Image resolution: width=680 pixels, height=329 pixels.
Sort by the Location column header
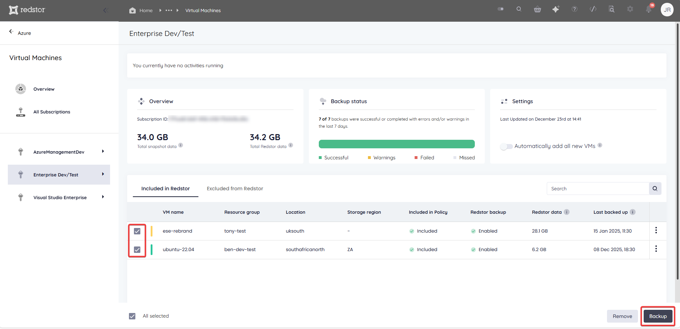[295, 212]
